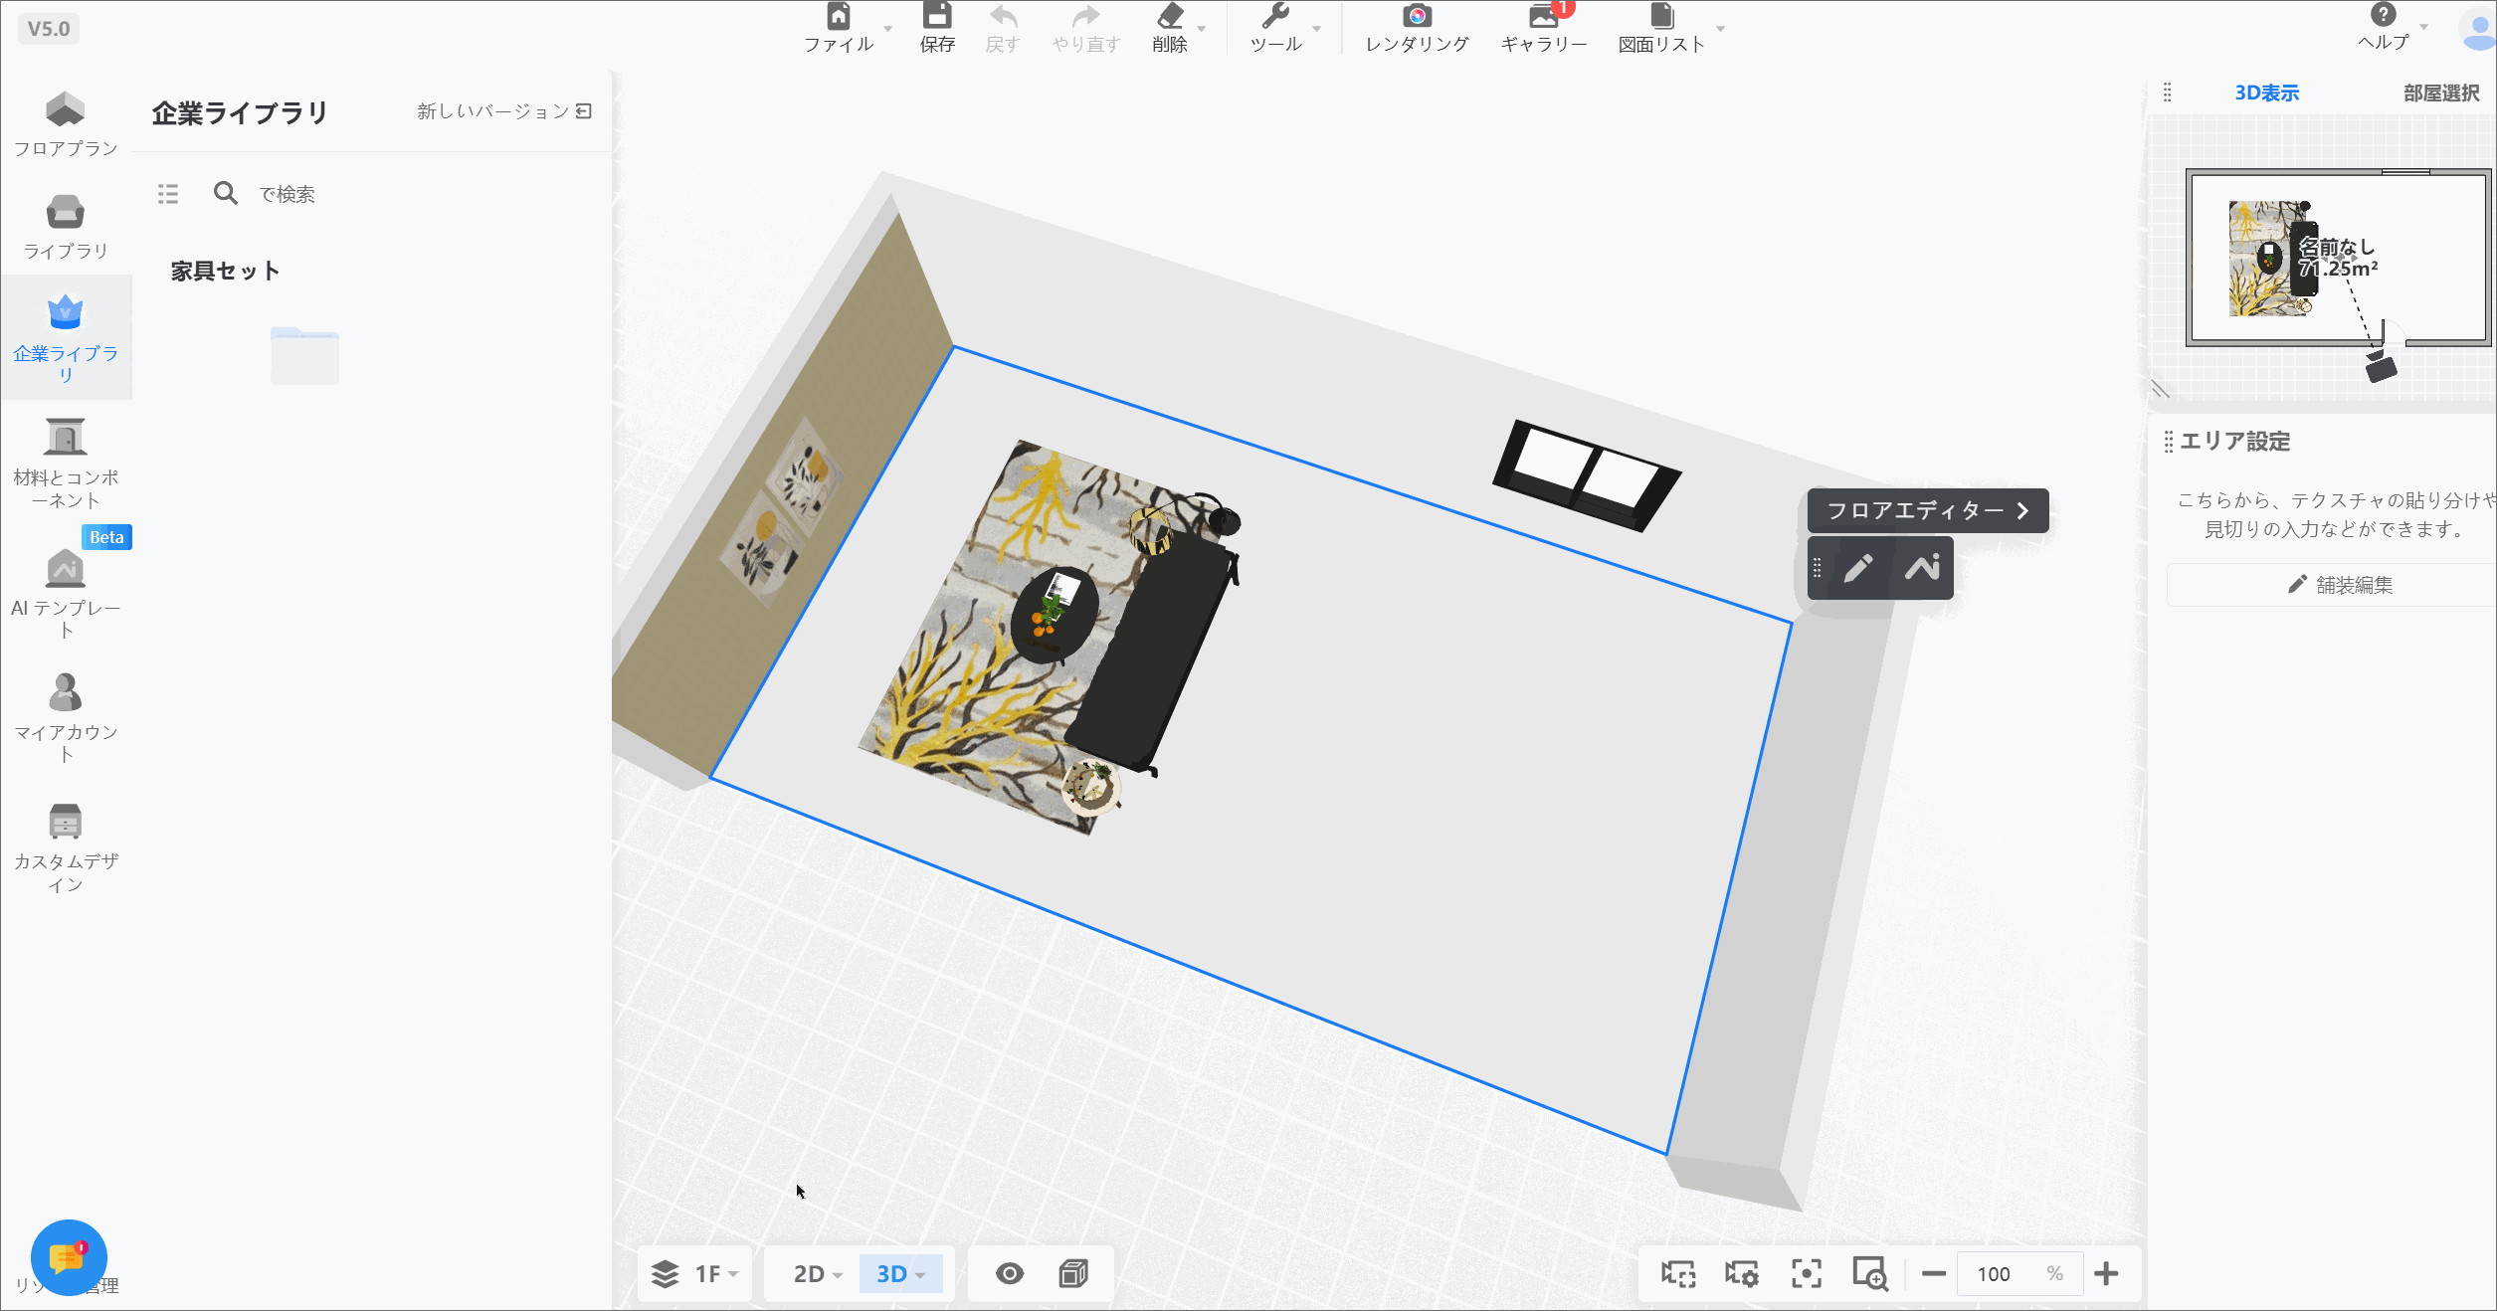Click the pencil edit icon in floating toolbar

pyautogui.click(x=1858, y=568)
